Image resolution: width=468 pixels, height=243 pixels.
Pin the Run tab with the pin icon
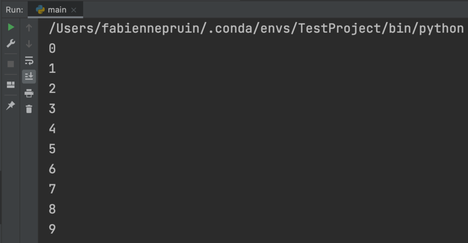[11, 105]
